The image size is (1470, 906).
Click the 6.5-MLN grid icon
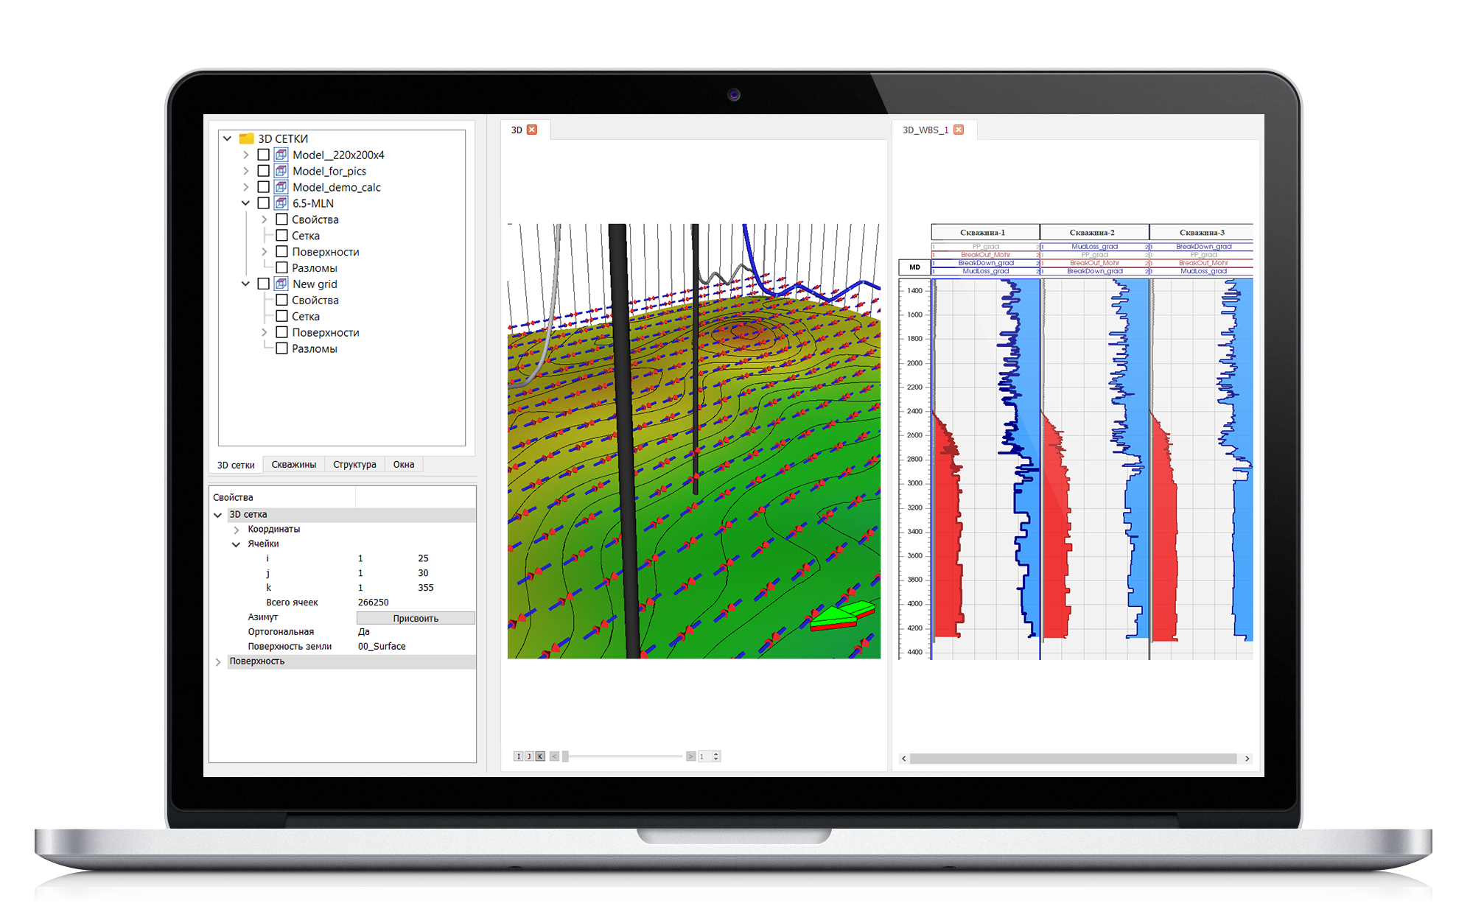coord(281,203)
